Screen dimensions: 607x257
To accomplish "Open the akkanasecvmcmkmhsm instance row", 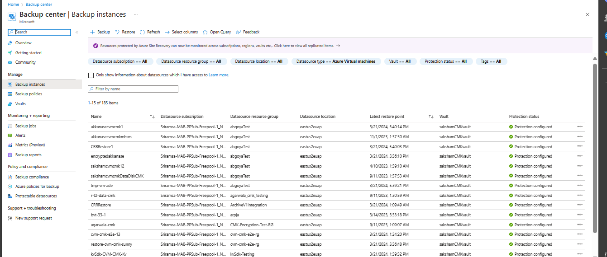I will (x=336, y=137).
